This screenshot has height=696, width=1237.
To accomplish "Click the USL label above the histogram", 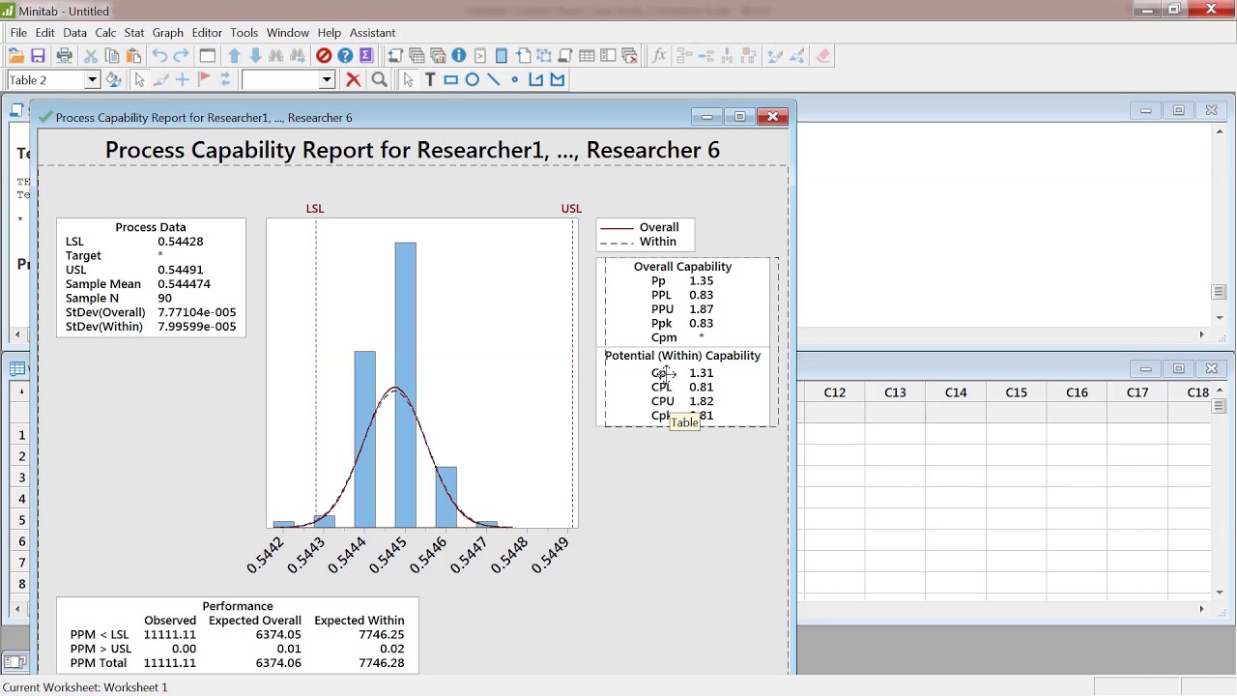I will click(x=571, y=209).
